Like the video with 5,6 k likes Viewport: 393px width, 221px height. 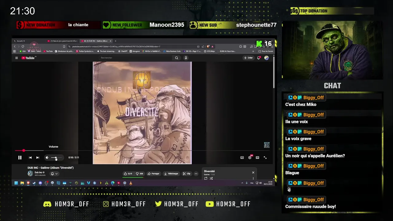(x=128, y=174)
